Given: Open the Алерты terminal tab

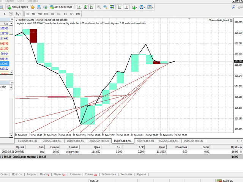Looking at the screenshot, I should tap(31, 174).
